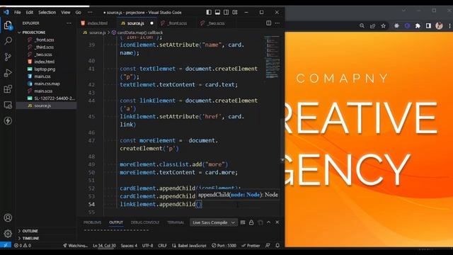
Task: Maximize the panel with chevron up
Action: tap(269, 222)
